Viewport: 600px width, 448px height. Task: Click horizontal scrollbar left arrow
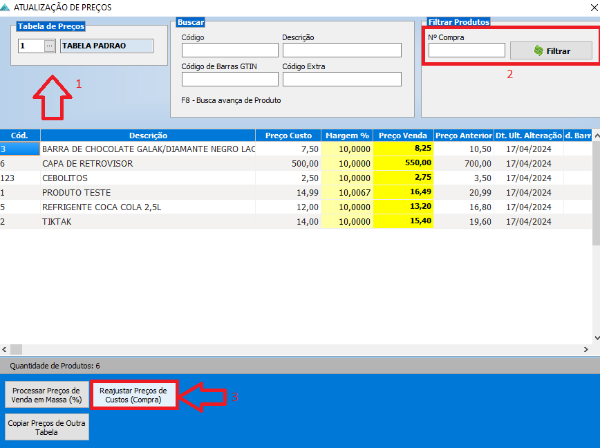(4, 349)
